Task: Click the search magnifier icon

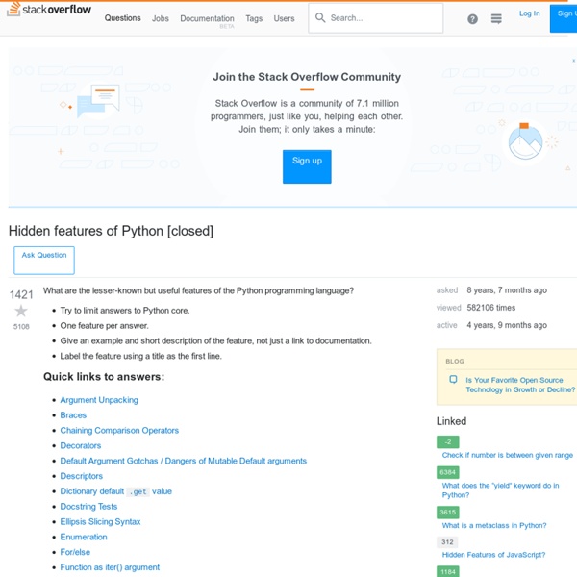Action: pyautogui.click(x=320, y=17)
